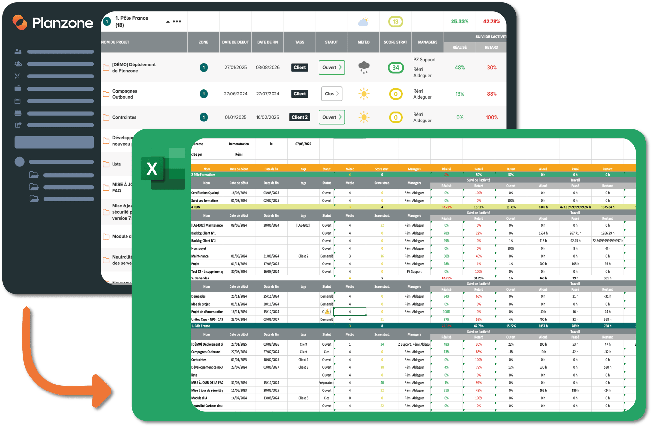This screenshot has height=427, width=652.
Task: Click the Excel application icon
Action: coord(163,169)
